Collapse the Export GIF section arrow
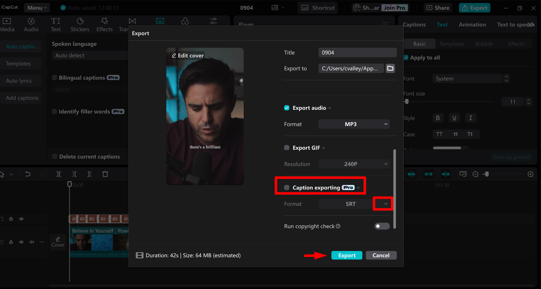 324,148
